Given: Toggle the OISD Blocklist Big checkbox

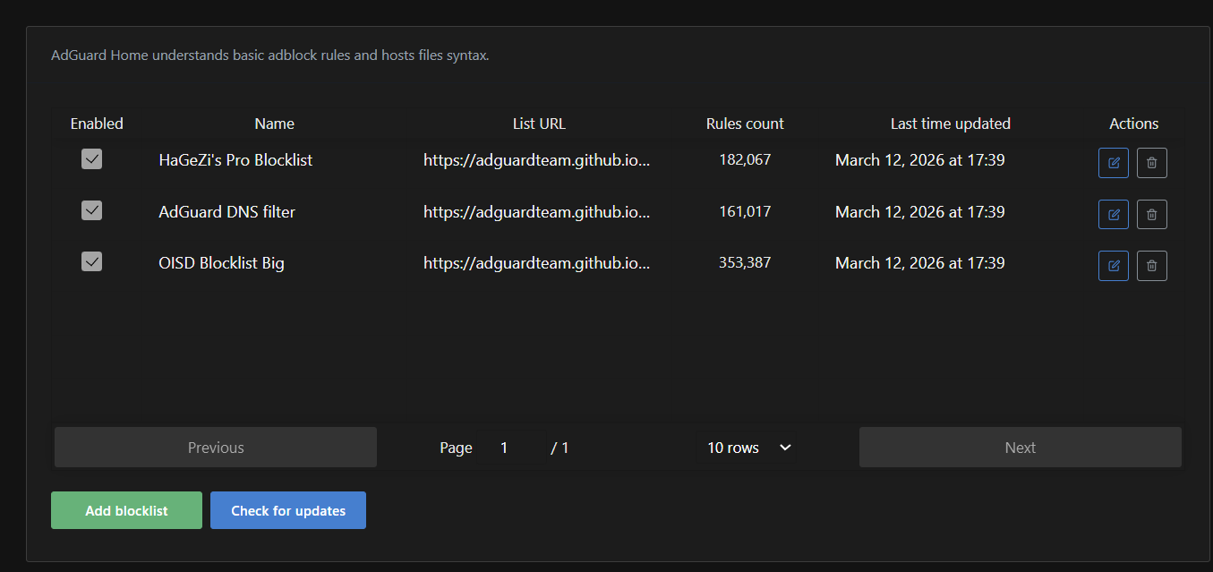Looking at the screenshot, I should (91, 261).
